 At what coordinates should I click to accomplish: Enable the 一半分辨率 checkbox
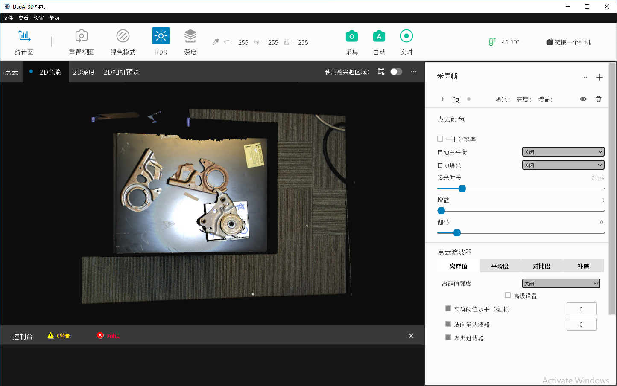[440, 139]
